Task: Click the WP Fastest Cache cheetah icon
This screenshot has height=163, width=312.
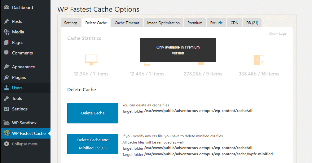Action: [x=7, y=133]
